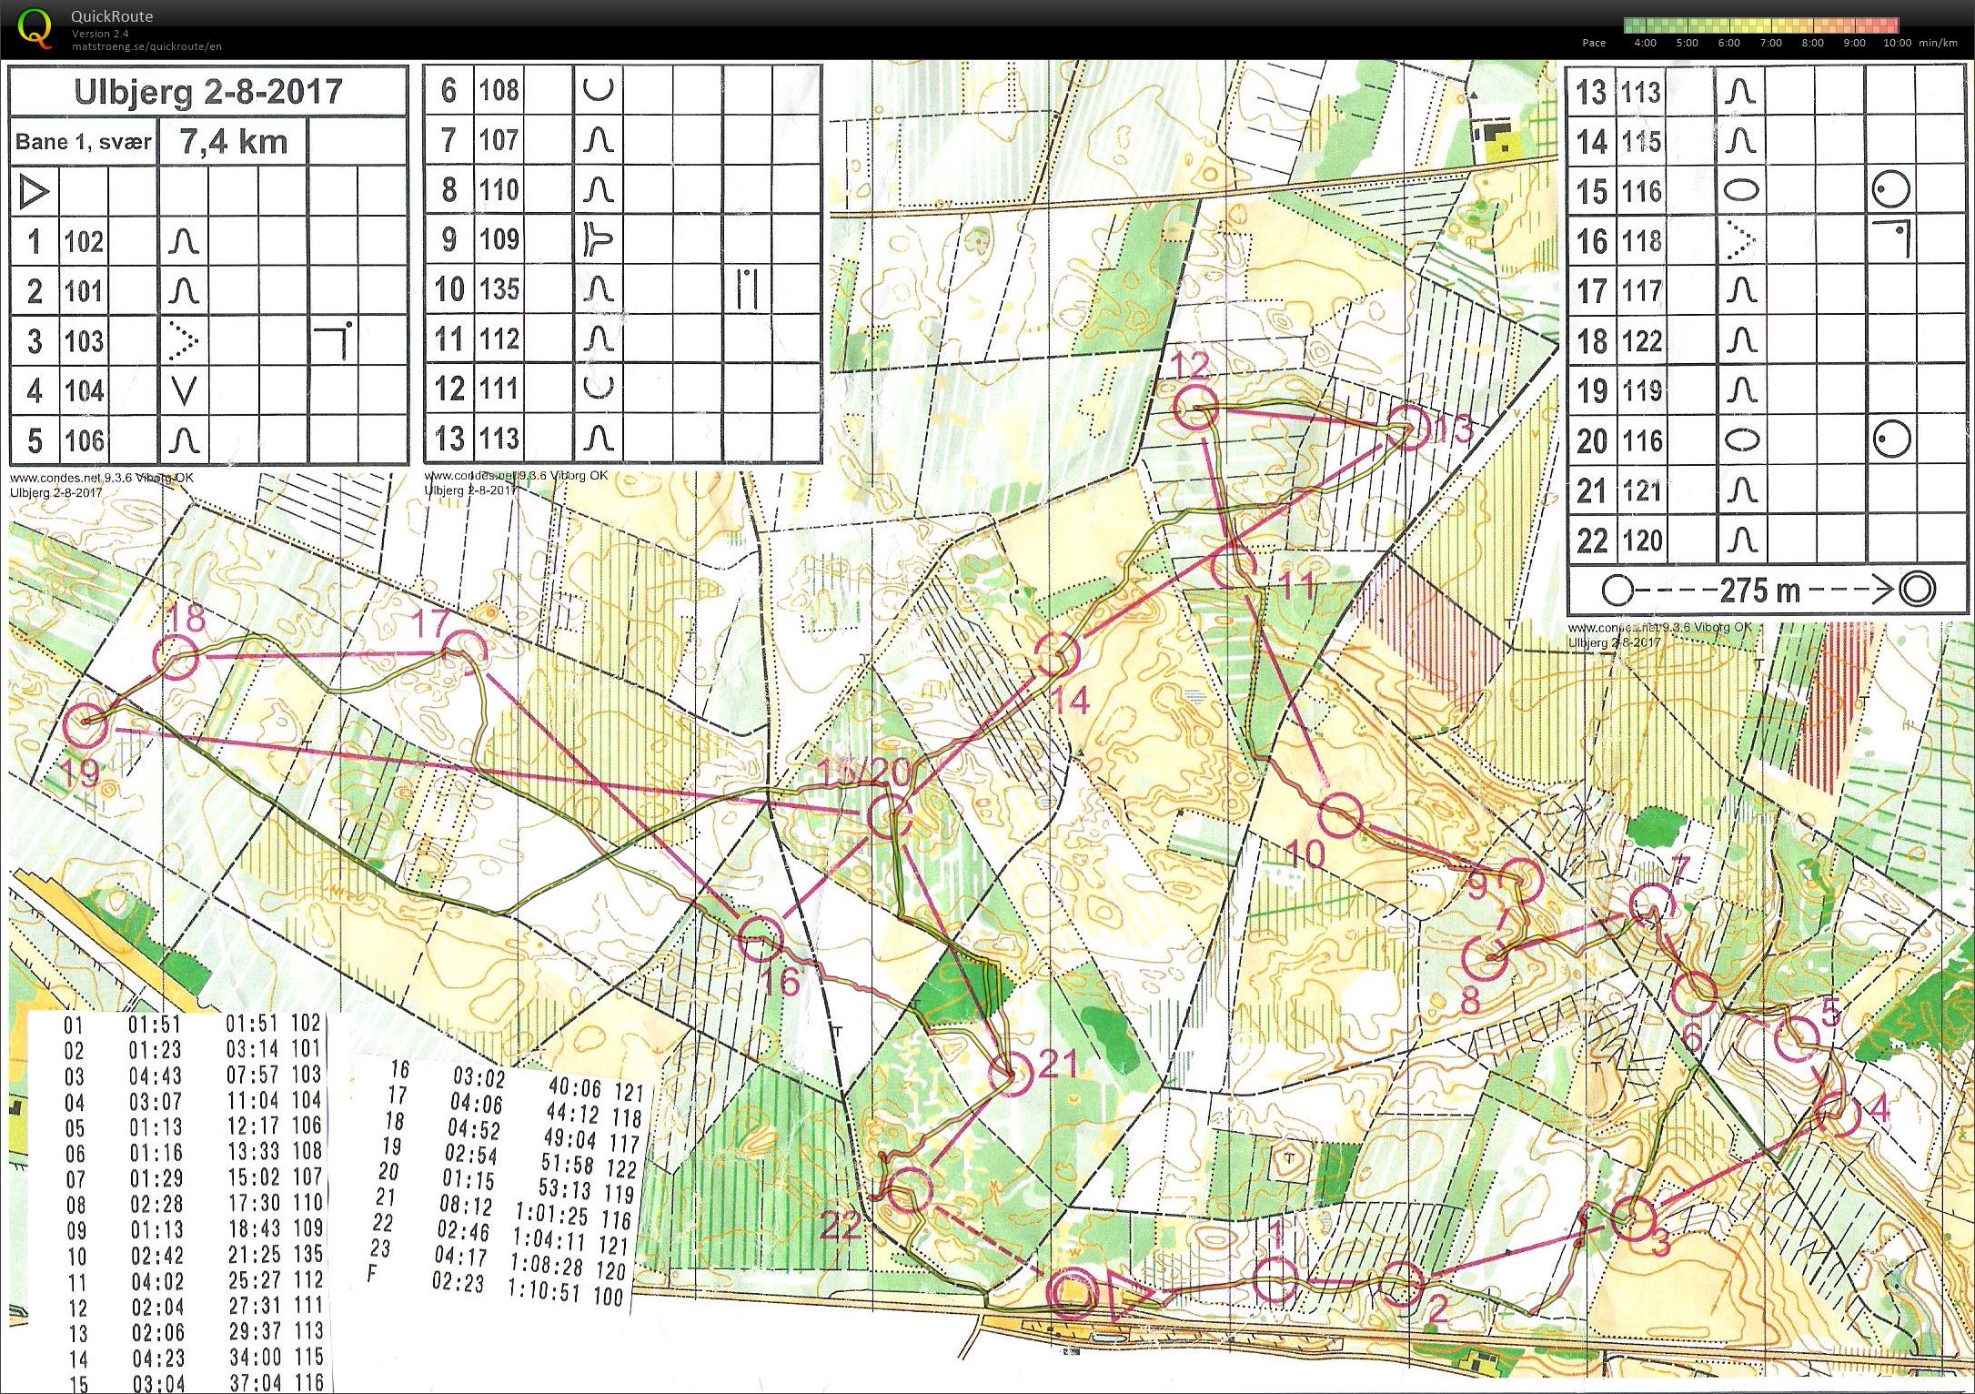Click the 10:00 pace label
Viewport: 1975px width, 1394px height.
pos(1897,43)
